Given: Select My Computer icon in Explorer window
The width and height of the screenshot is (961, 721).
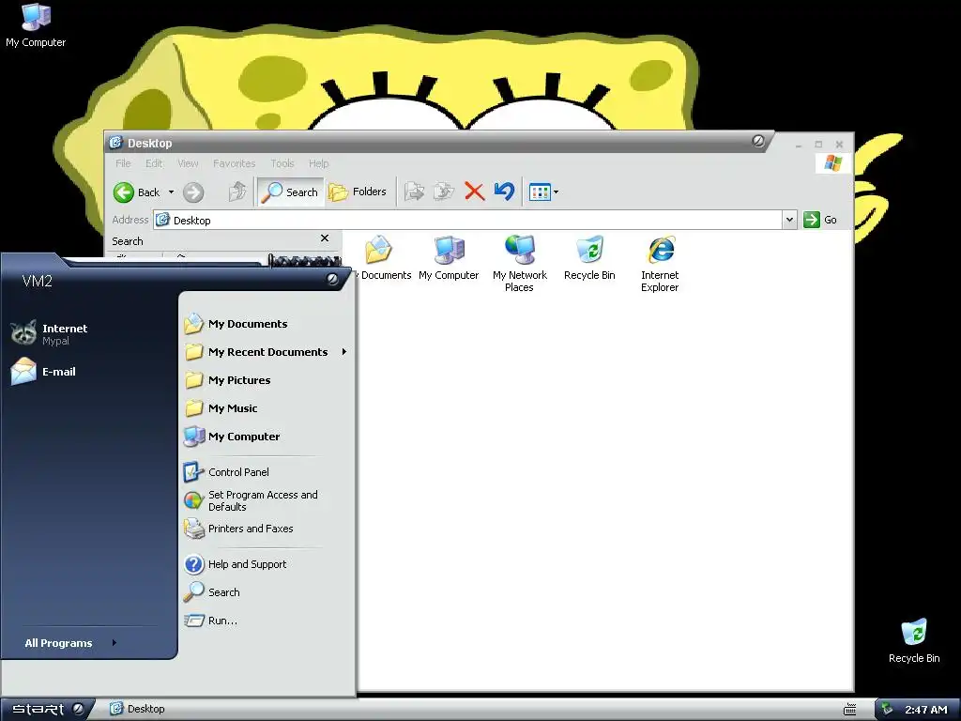Looking at the screenshot, I should (449, 257).
